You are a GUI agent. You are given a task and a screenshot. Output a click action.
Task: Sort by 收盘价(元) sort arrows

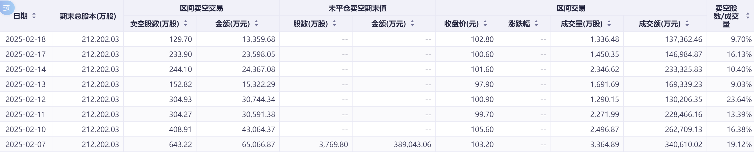click(485, 24)
